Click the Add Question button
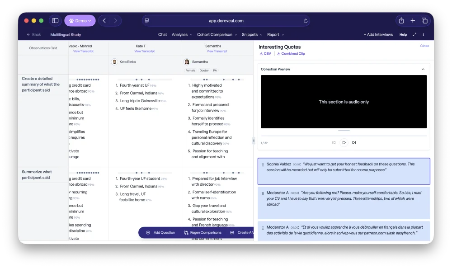The width and height of the screenshot is (452, 268). pyautogui.click(x=161, y=233)
